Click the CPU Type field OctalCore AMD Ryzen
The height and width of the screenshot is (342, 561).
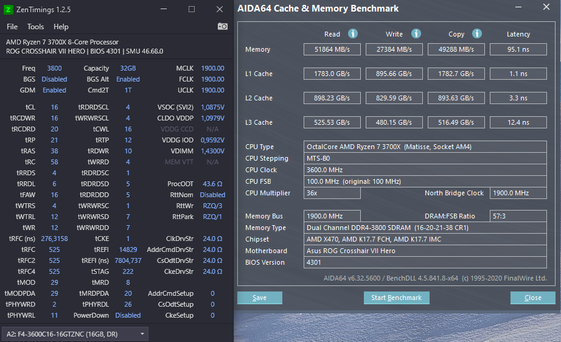coord(425,147)
